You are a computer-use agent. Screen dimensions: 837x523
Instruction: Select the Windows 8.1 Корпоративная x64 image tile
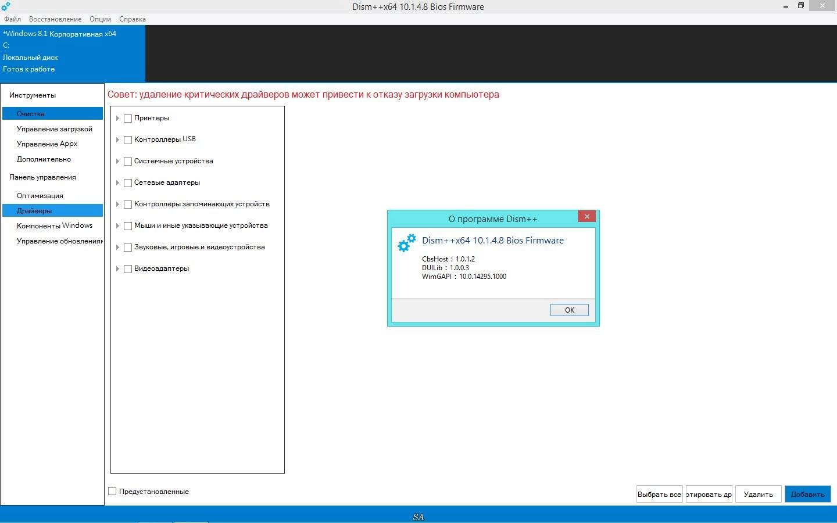(73, 53)
